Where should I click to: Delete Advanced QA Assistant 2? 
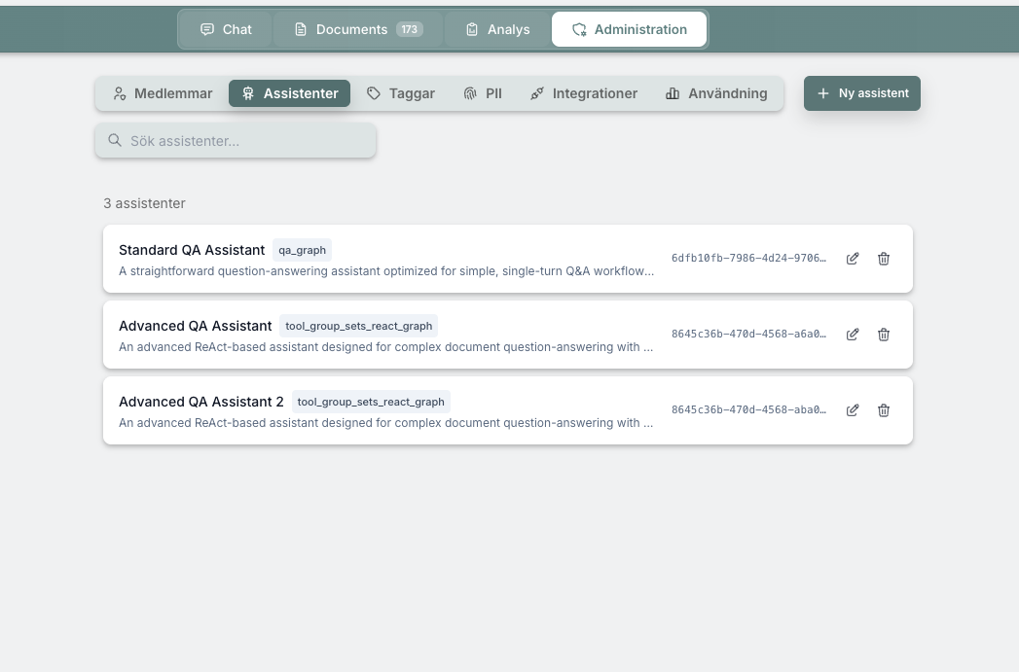click(x=883, y=410)
